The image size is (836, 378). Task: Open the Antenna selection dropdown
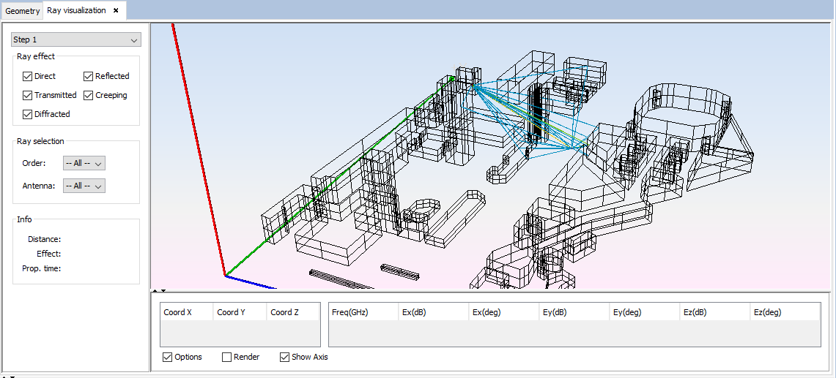tap(84, 186)
